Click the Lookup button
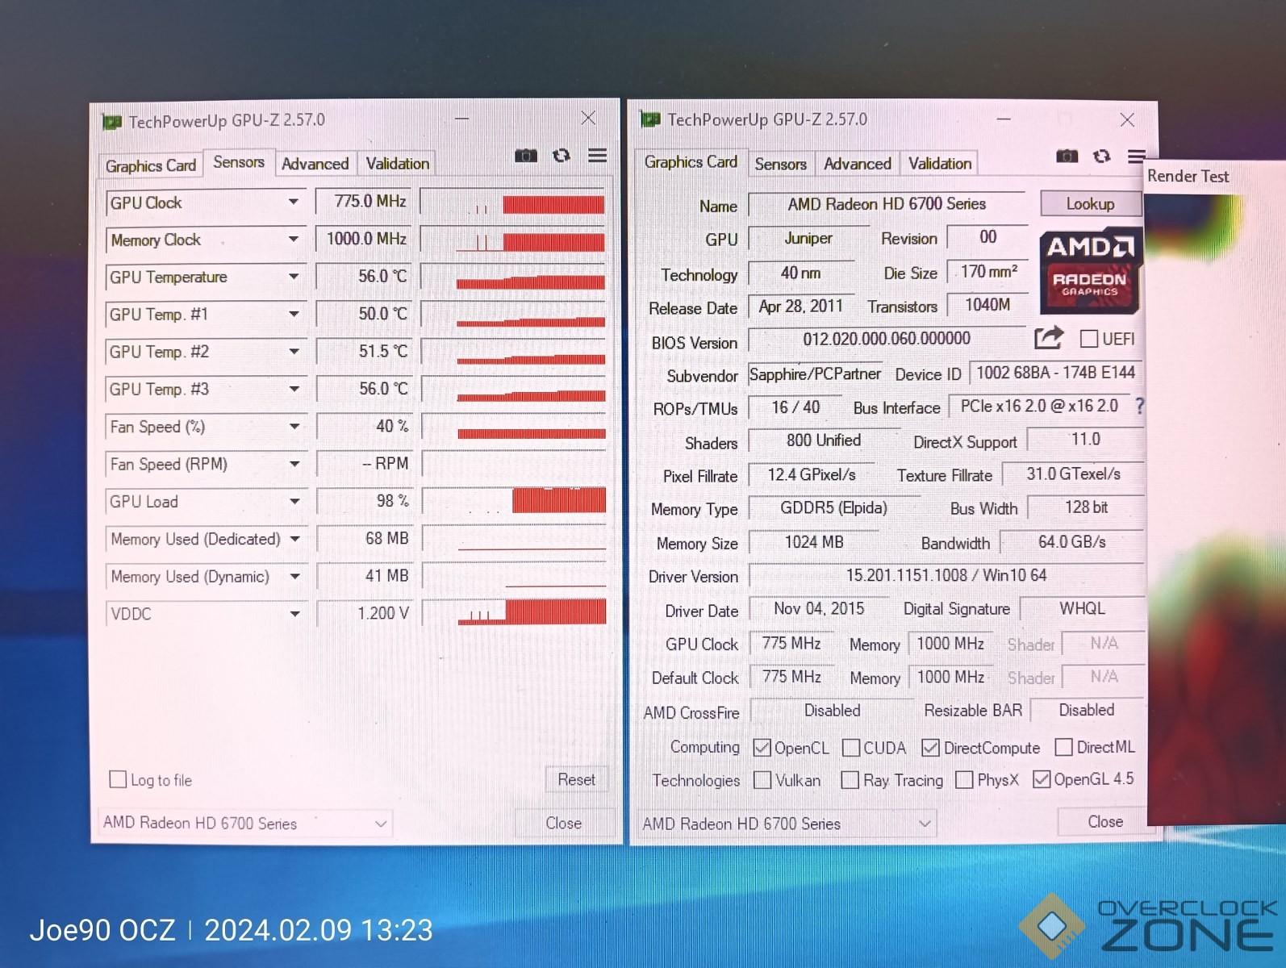Viewport: 1286px width, 968px height. (x=1090, y=203)
